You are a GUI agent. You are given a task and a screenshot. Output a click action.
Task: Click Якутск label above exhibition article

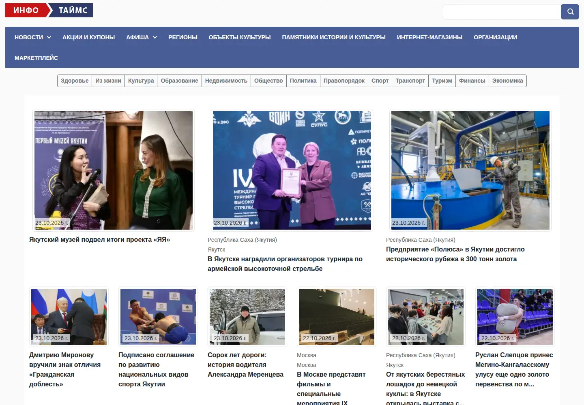tap(395, 365)
